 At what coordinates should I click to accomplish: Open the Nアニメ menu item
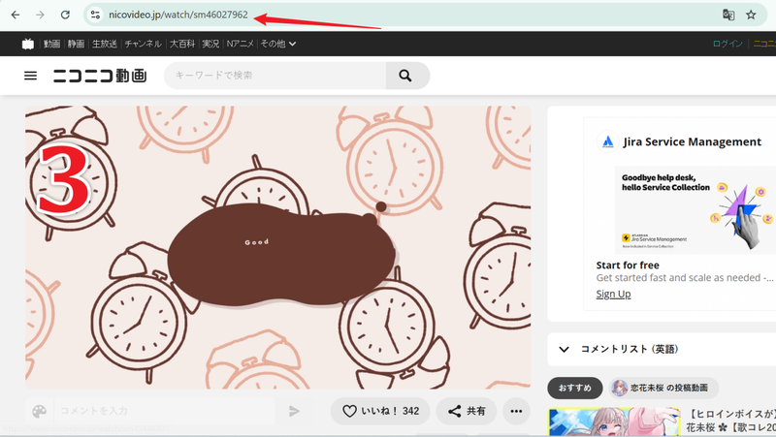[240, 44]
